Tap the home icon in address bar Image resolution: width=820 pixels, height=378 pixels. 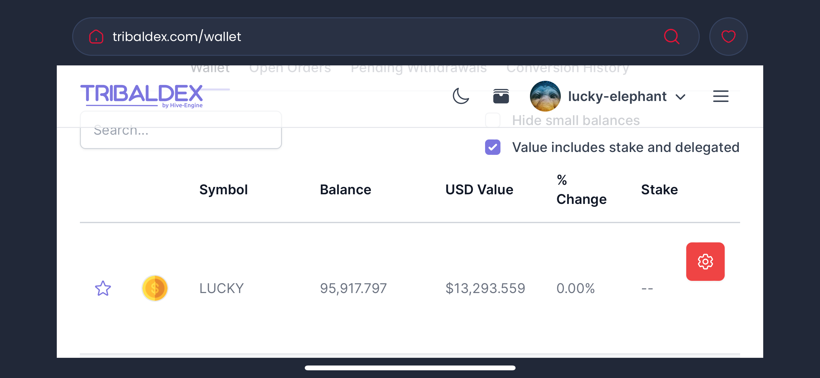click(96, 37)
